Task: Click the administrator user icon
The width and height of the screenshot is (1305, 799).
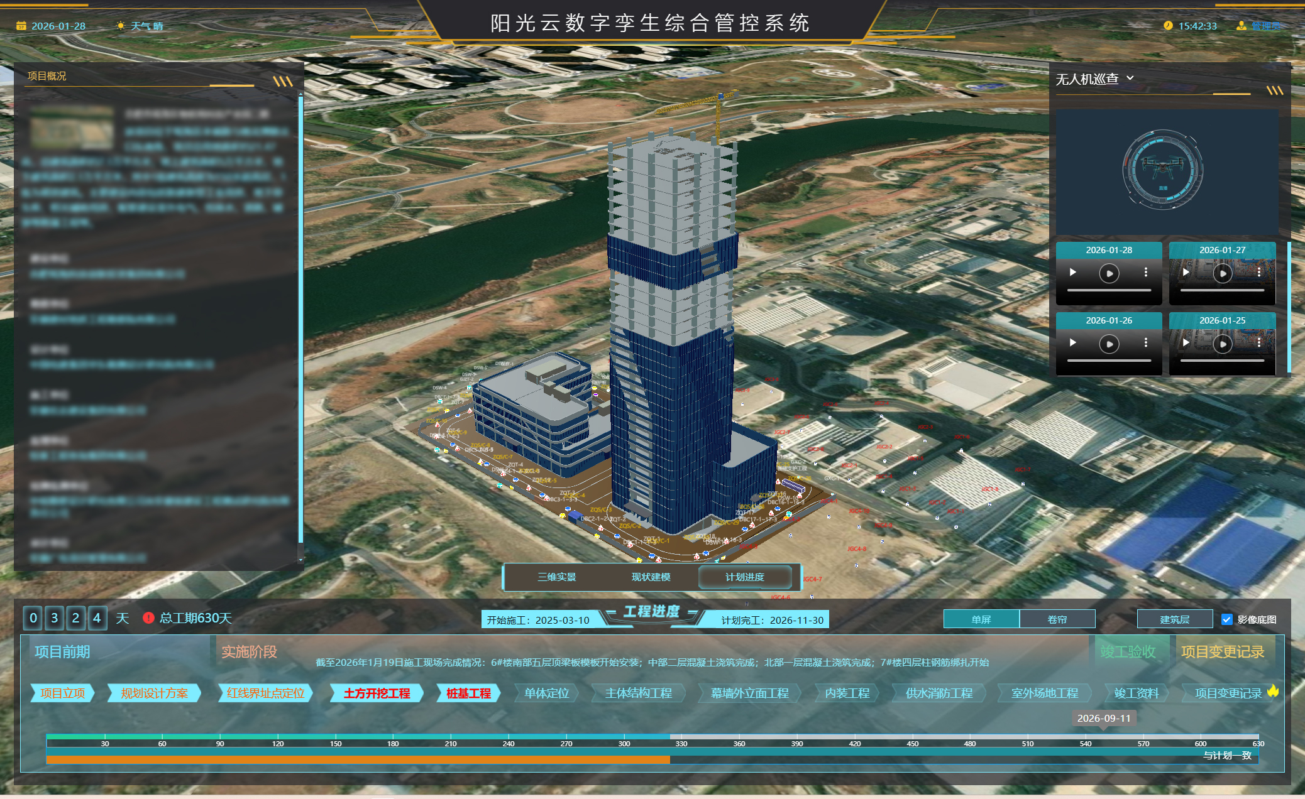Action: [1241, 26]
